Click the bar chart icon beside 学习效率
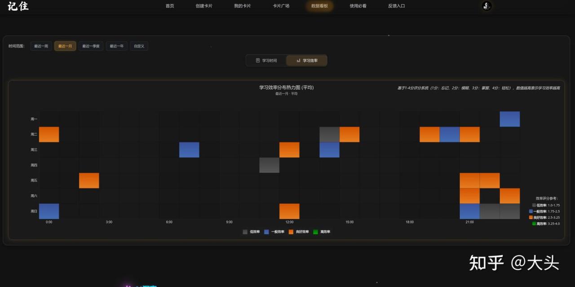The width and height of the screenshot is (575, 287). point(298,60)
